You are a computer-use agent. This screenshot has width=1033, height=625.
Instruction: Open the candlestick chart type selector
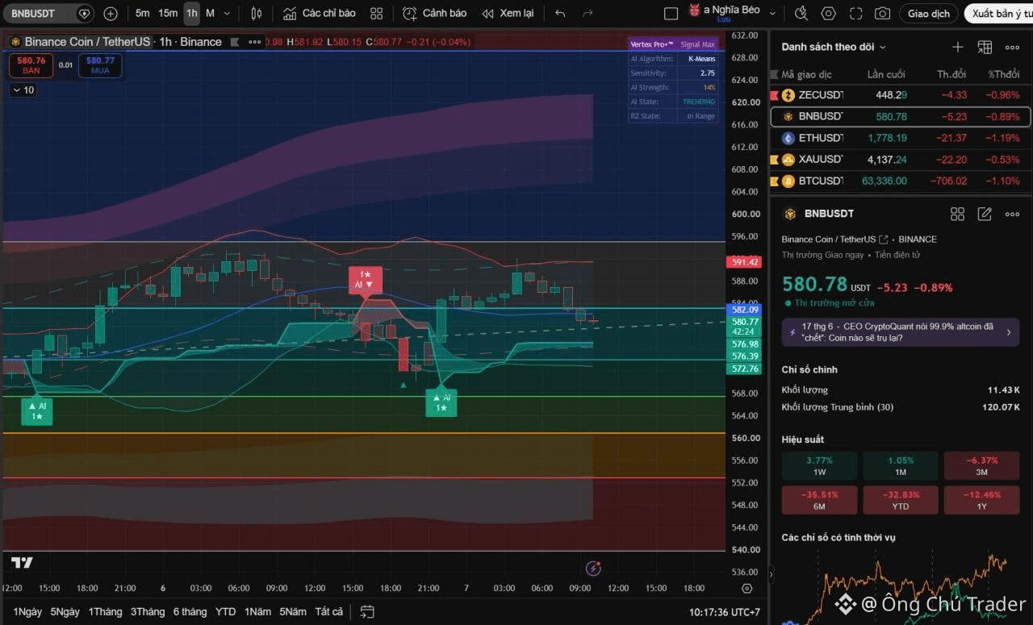pos(256,14)
